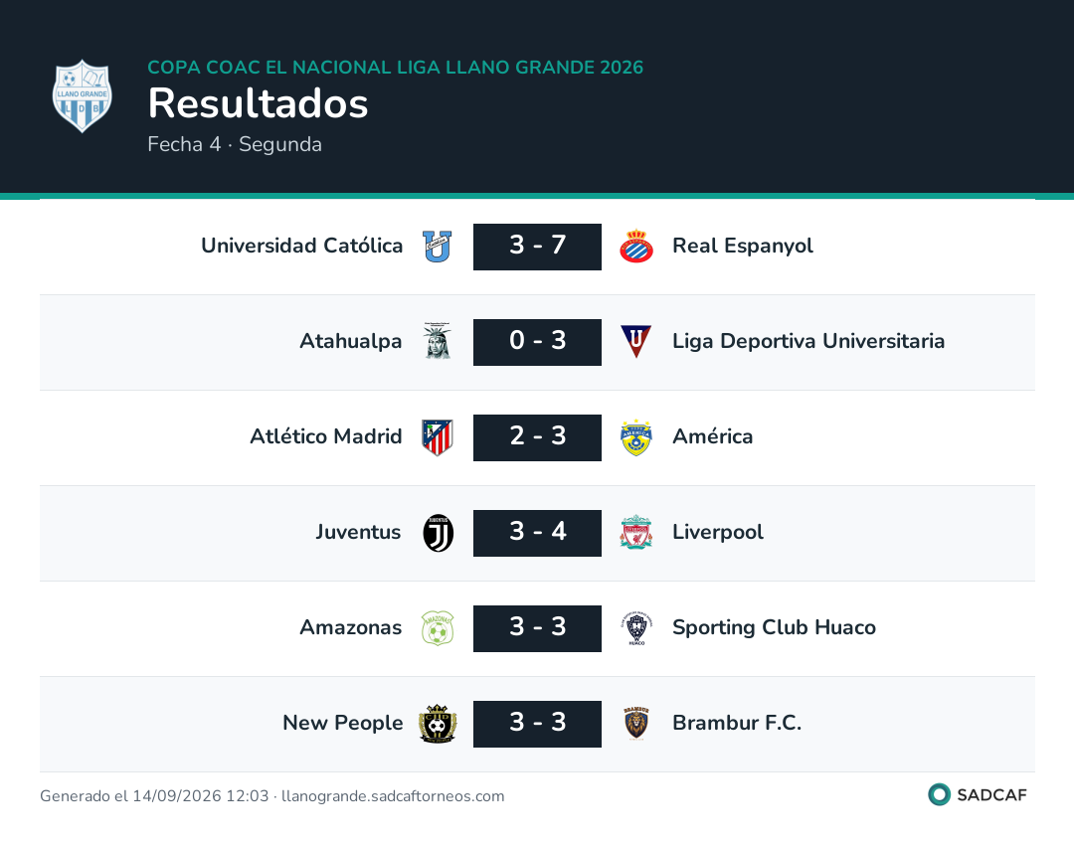This screenshot has width=1074, height=847.
Task: Click the Universidad Católica team crest
Action: coord(437,247)
